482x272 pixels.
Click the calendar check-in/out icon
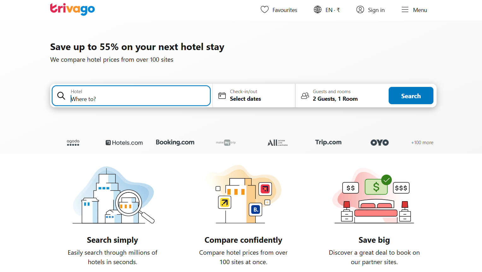222,95
